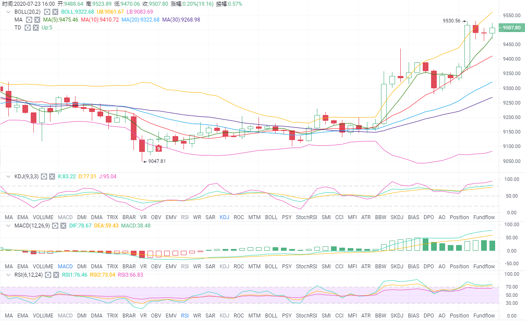Remove the BOLL indicator with its X icon
This screenshot has width=525, height=321.
[55, 12]
